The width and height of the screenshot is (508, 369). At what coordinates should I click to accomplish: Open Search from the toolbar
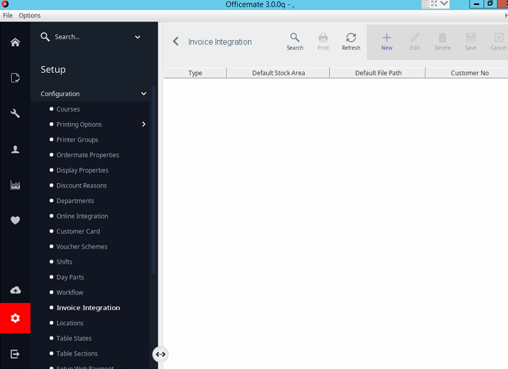click(295, 41)
